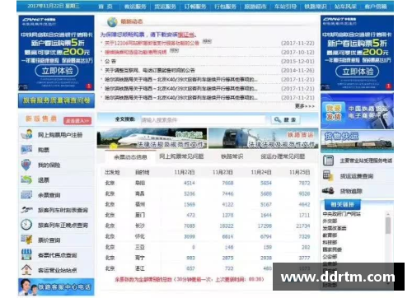Click the 根证书 download link
The image size is (412, 298).
(x=186, y=35)
